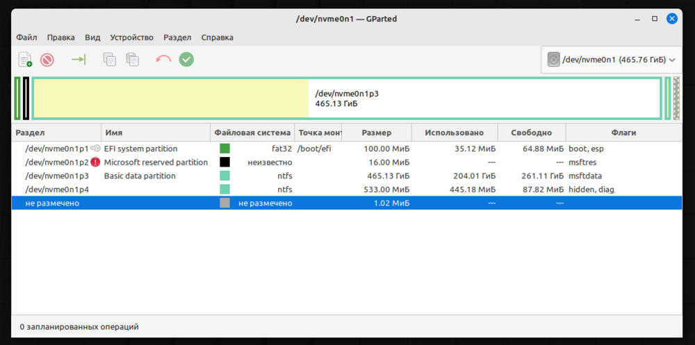
Task: Click the 100.00 МиБ size cell
Action: (x=387, y=149)
